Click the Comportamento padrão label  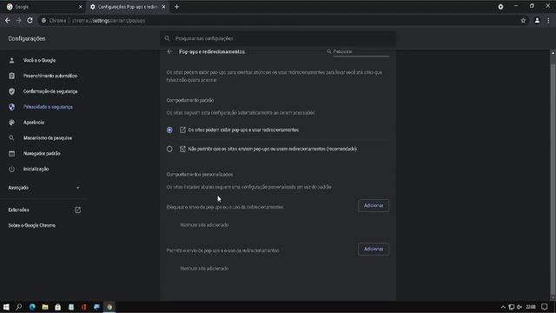[190, 101]
